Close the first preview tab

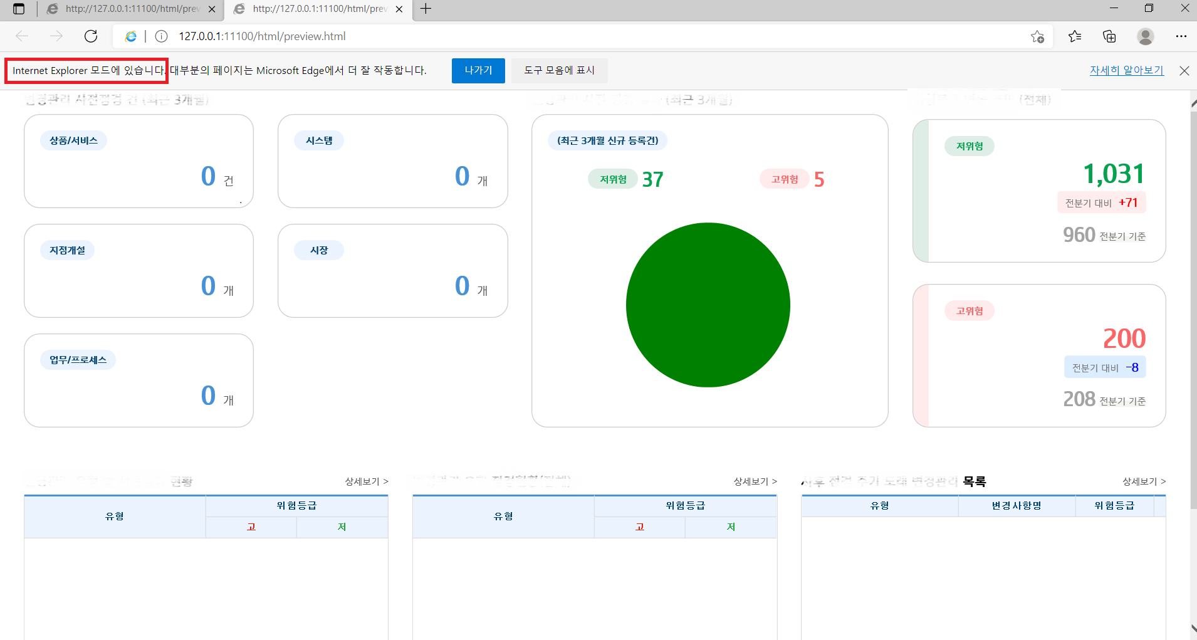[x=212, y=9]
